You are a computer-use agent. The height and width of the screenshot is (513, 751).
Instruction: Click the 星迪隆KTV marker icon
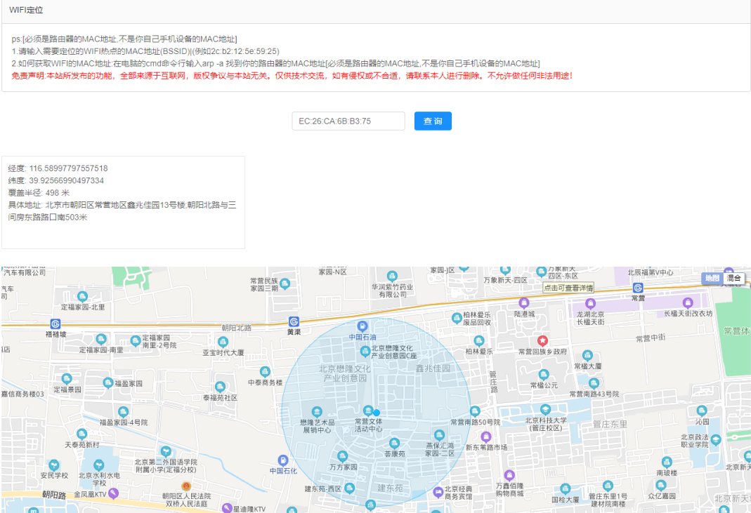(x=227, y=508)
